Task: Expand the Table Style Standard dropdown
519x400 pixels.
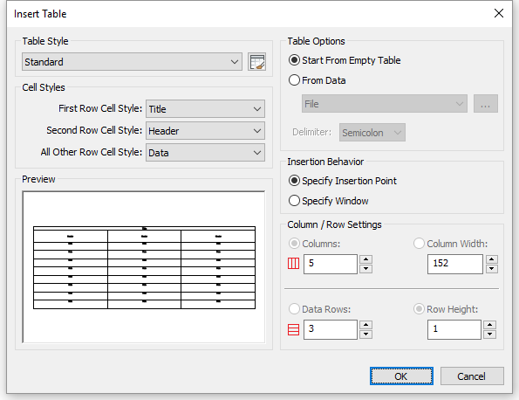Action: (x=132, y=62)
